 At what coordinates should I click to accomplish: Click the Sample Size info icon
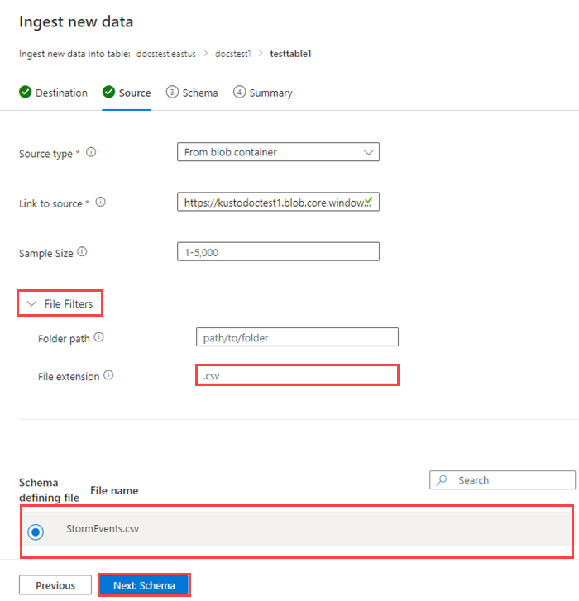click(x=82, y=253)
